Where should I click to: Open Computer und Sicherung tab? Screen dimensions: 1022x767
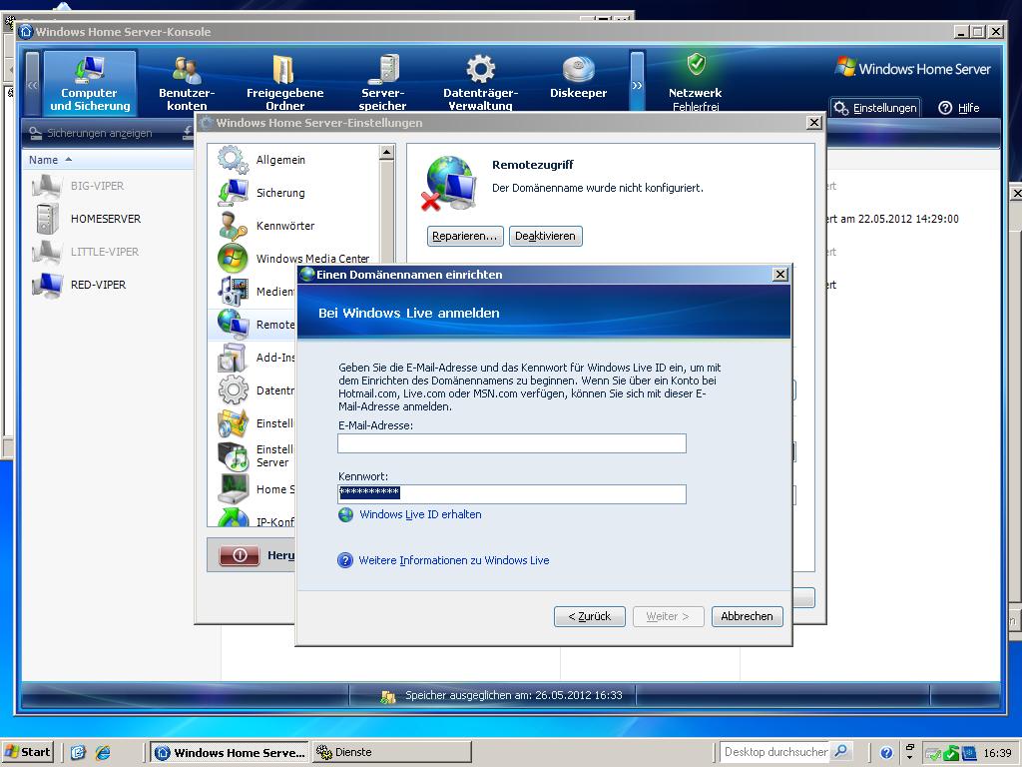pyautogui.click(x=90, y=83)
